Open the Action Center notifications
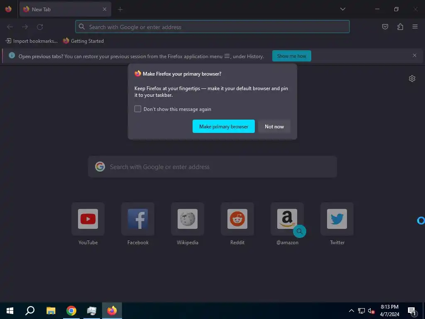 click(412, 311)
